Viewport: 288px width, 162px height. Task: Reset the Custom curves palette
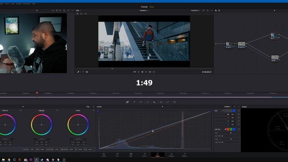tap(234, 107)
